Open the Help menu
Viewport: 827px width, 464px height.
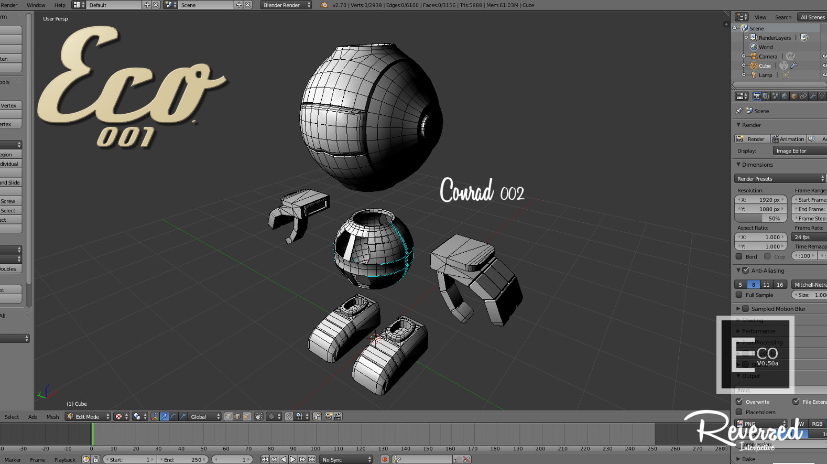[60, 5]
